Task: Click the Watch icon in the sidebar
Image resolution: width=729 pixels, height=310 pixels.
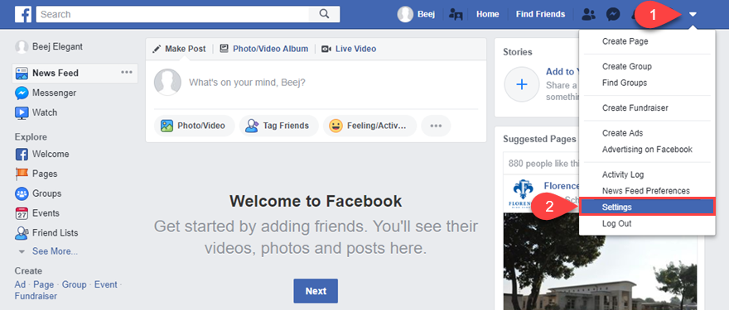Action: (x=22, y=112)
